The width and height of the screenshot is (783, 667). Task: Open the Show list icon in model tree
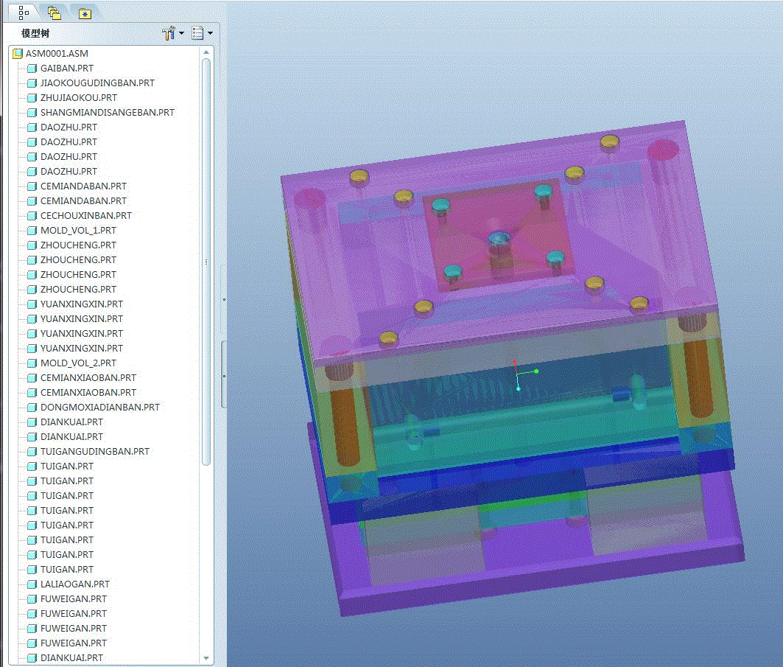point(197,33)
